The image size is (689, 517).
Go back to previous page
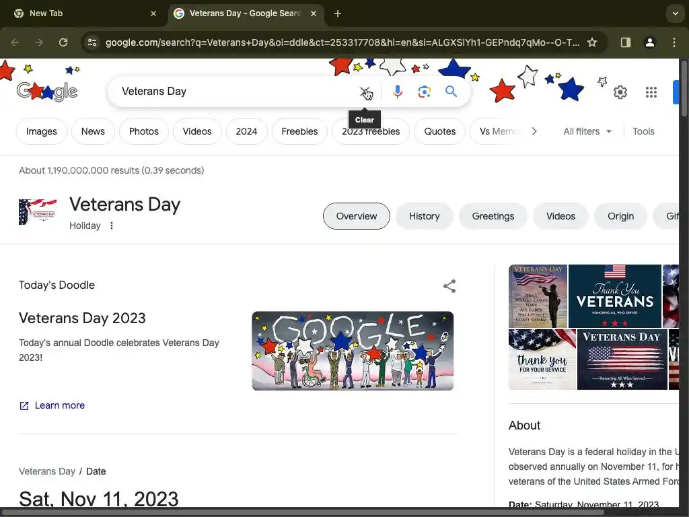[x=15, y=42]
